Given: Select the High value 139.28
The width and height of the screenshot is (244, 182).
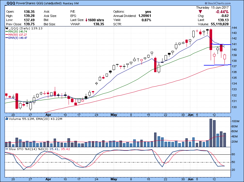Looking at the screenshot, I should tap(29, 16).
